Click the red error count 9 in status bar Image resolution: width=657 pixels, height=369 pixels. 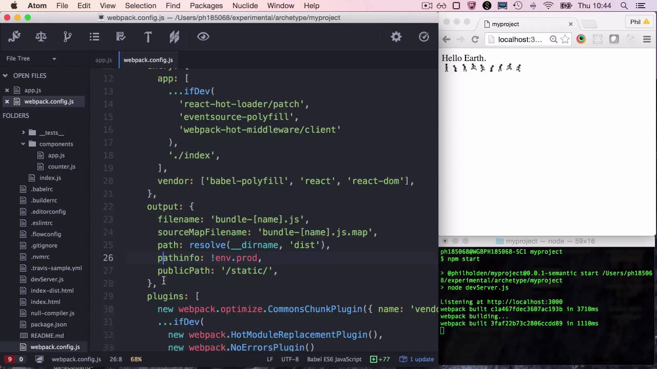coord(10,359)
